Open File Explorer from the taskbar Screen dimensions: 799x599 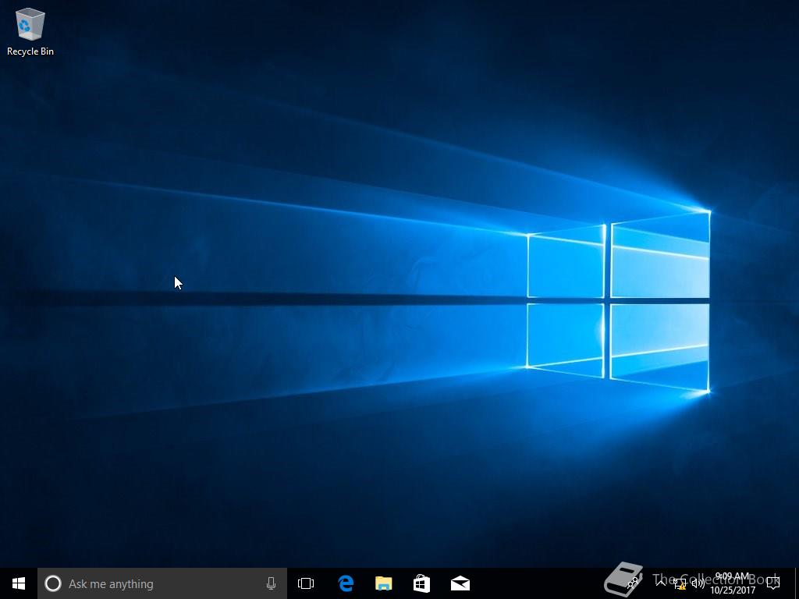[384, 583]
